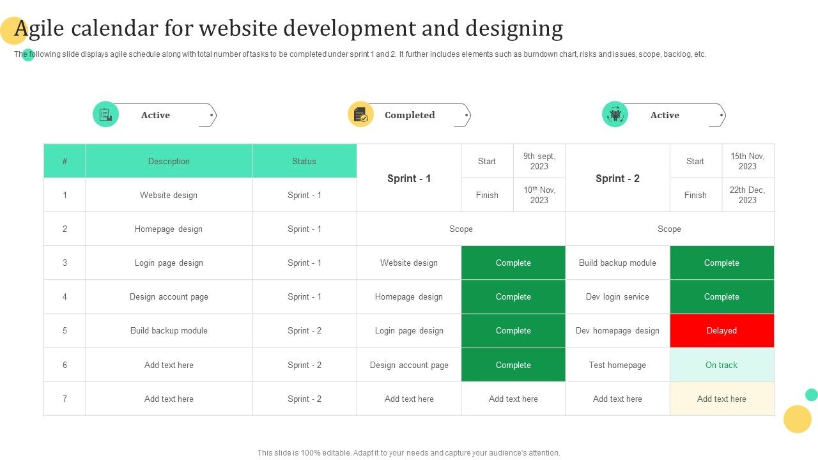818x460 pixels.
Task: Click the Start cell next to '9th sept, 2023'
Action: [487, 161]
